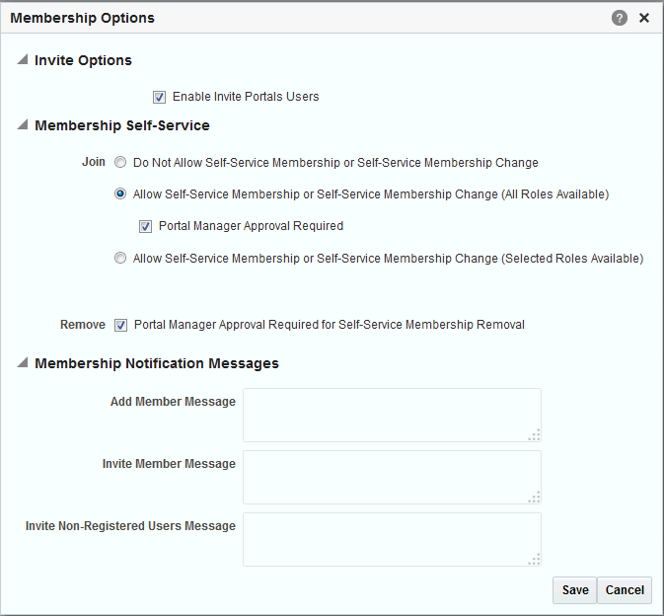
Task: Click the Enable Invite Portals Users label
Action: [x=246, y=97]
